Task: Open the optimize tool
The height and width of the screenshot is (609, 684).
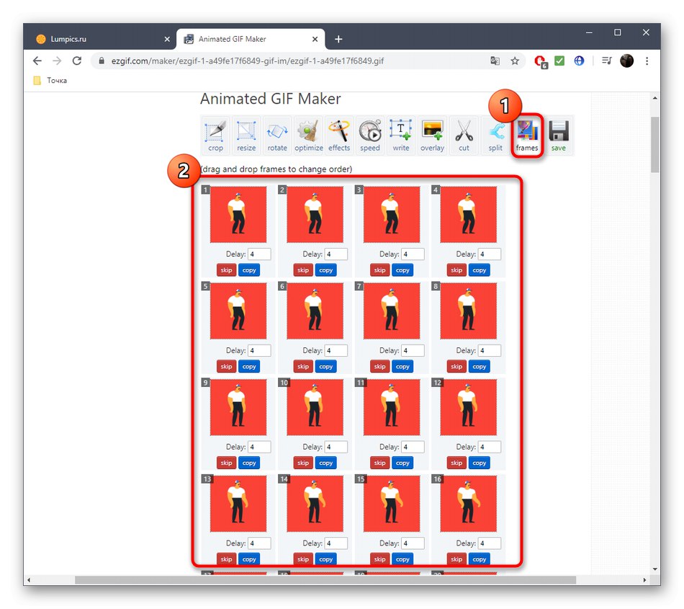Action: 308,135
